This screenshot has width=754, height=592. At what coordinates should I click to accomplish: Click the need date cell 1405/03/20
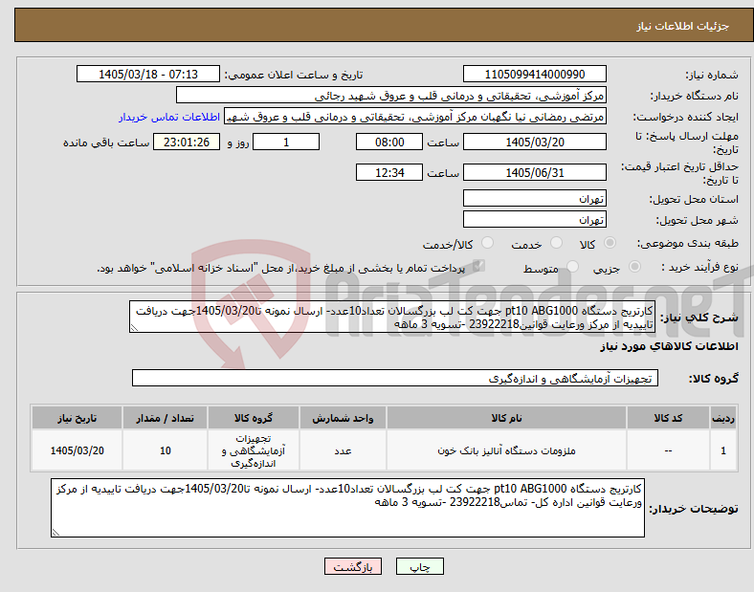coord(77,450)
